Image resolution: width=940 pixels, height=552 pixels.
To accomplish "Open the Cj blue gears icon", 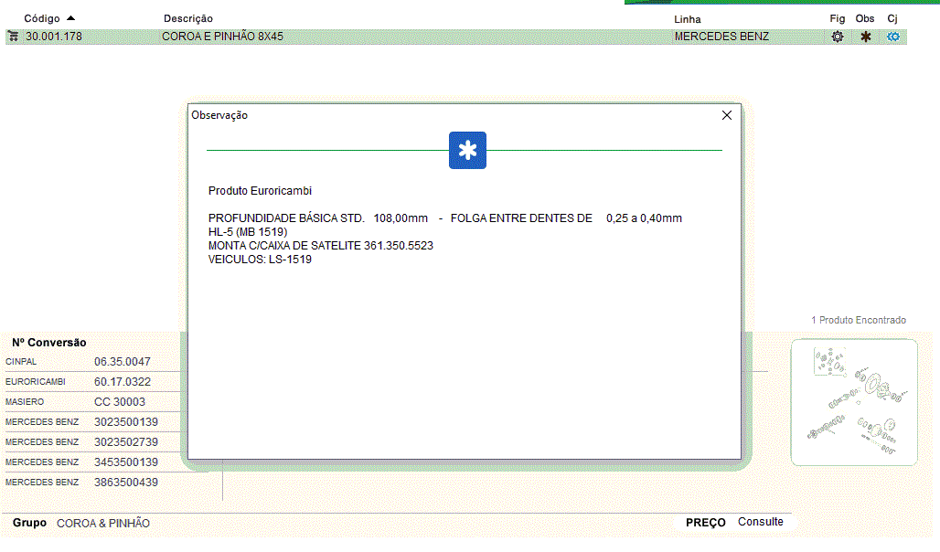I will (x=893, y=37).
